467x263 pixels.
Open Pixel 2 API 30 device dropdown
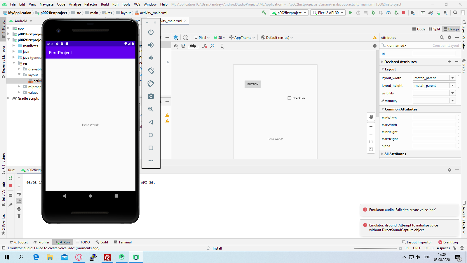pos(328,13)
